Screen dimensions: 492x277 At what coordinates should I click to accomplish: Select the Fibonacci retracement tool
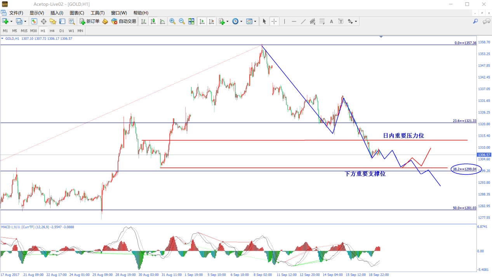(322, 21)
